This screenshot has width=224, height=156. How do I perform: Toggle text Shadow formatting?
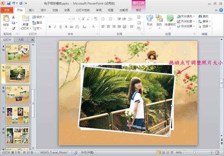66,27
